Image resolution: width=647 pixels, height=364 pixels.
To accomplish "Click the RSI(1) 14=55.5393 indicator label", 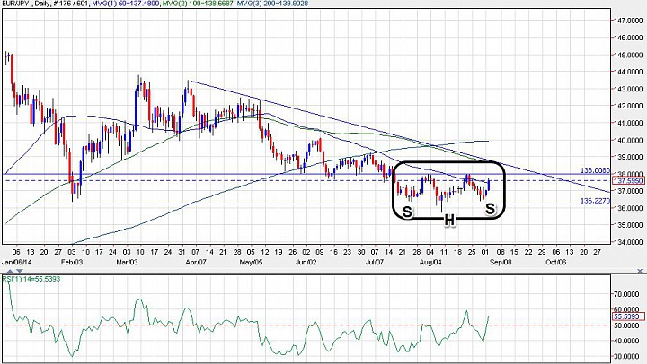I will [31, 279].
